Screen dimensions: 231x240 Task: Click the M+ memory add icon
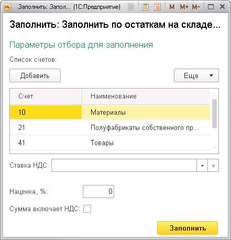click(184, 7)
